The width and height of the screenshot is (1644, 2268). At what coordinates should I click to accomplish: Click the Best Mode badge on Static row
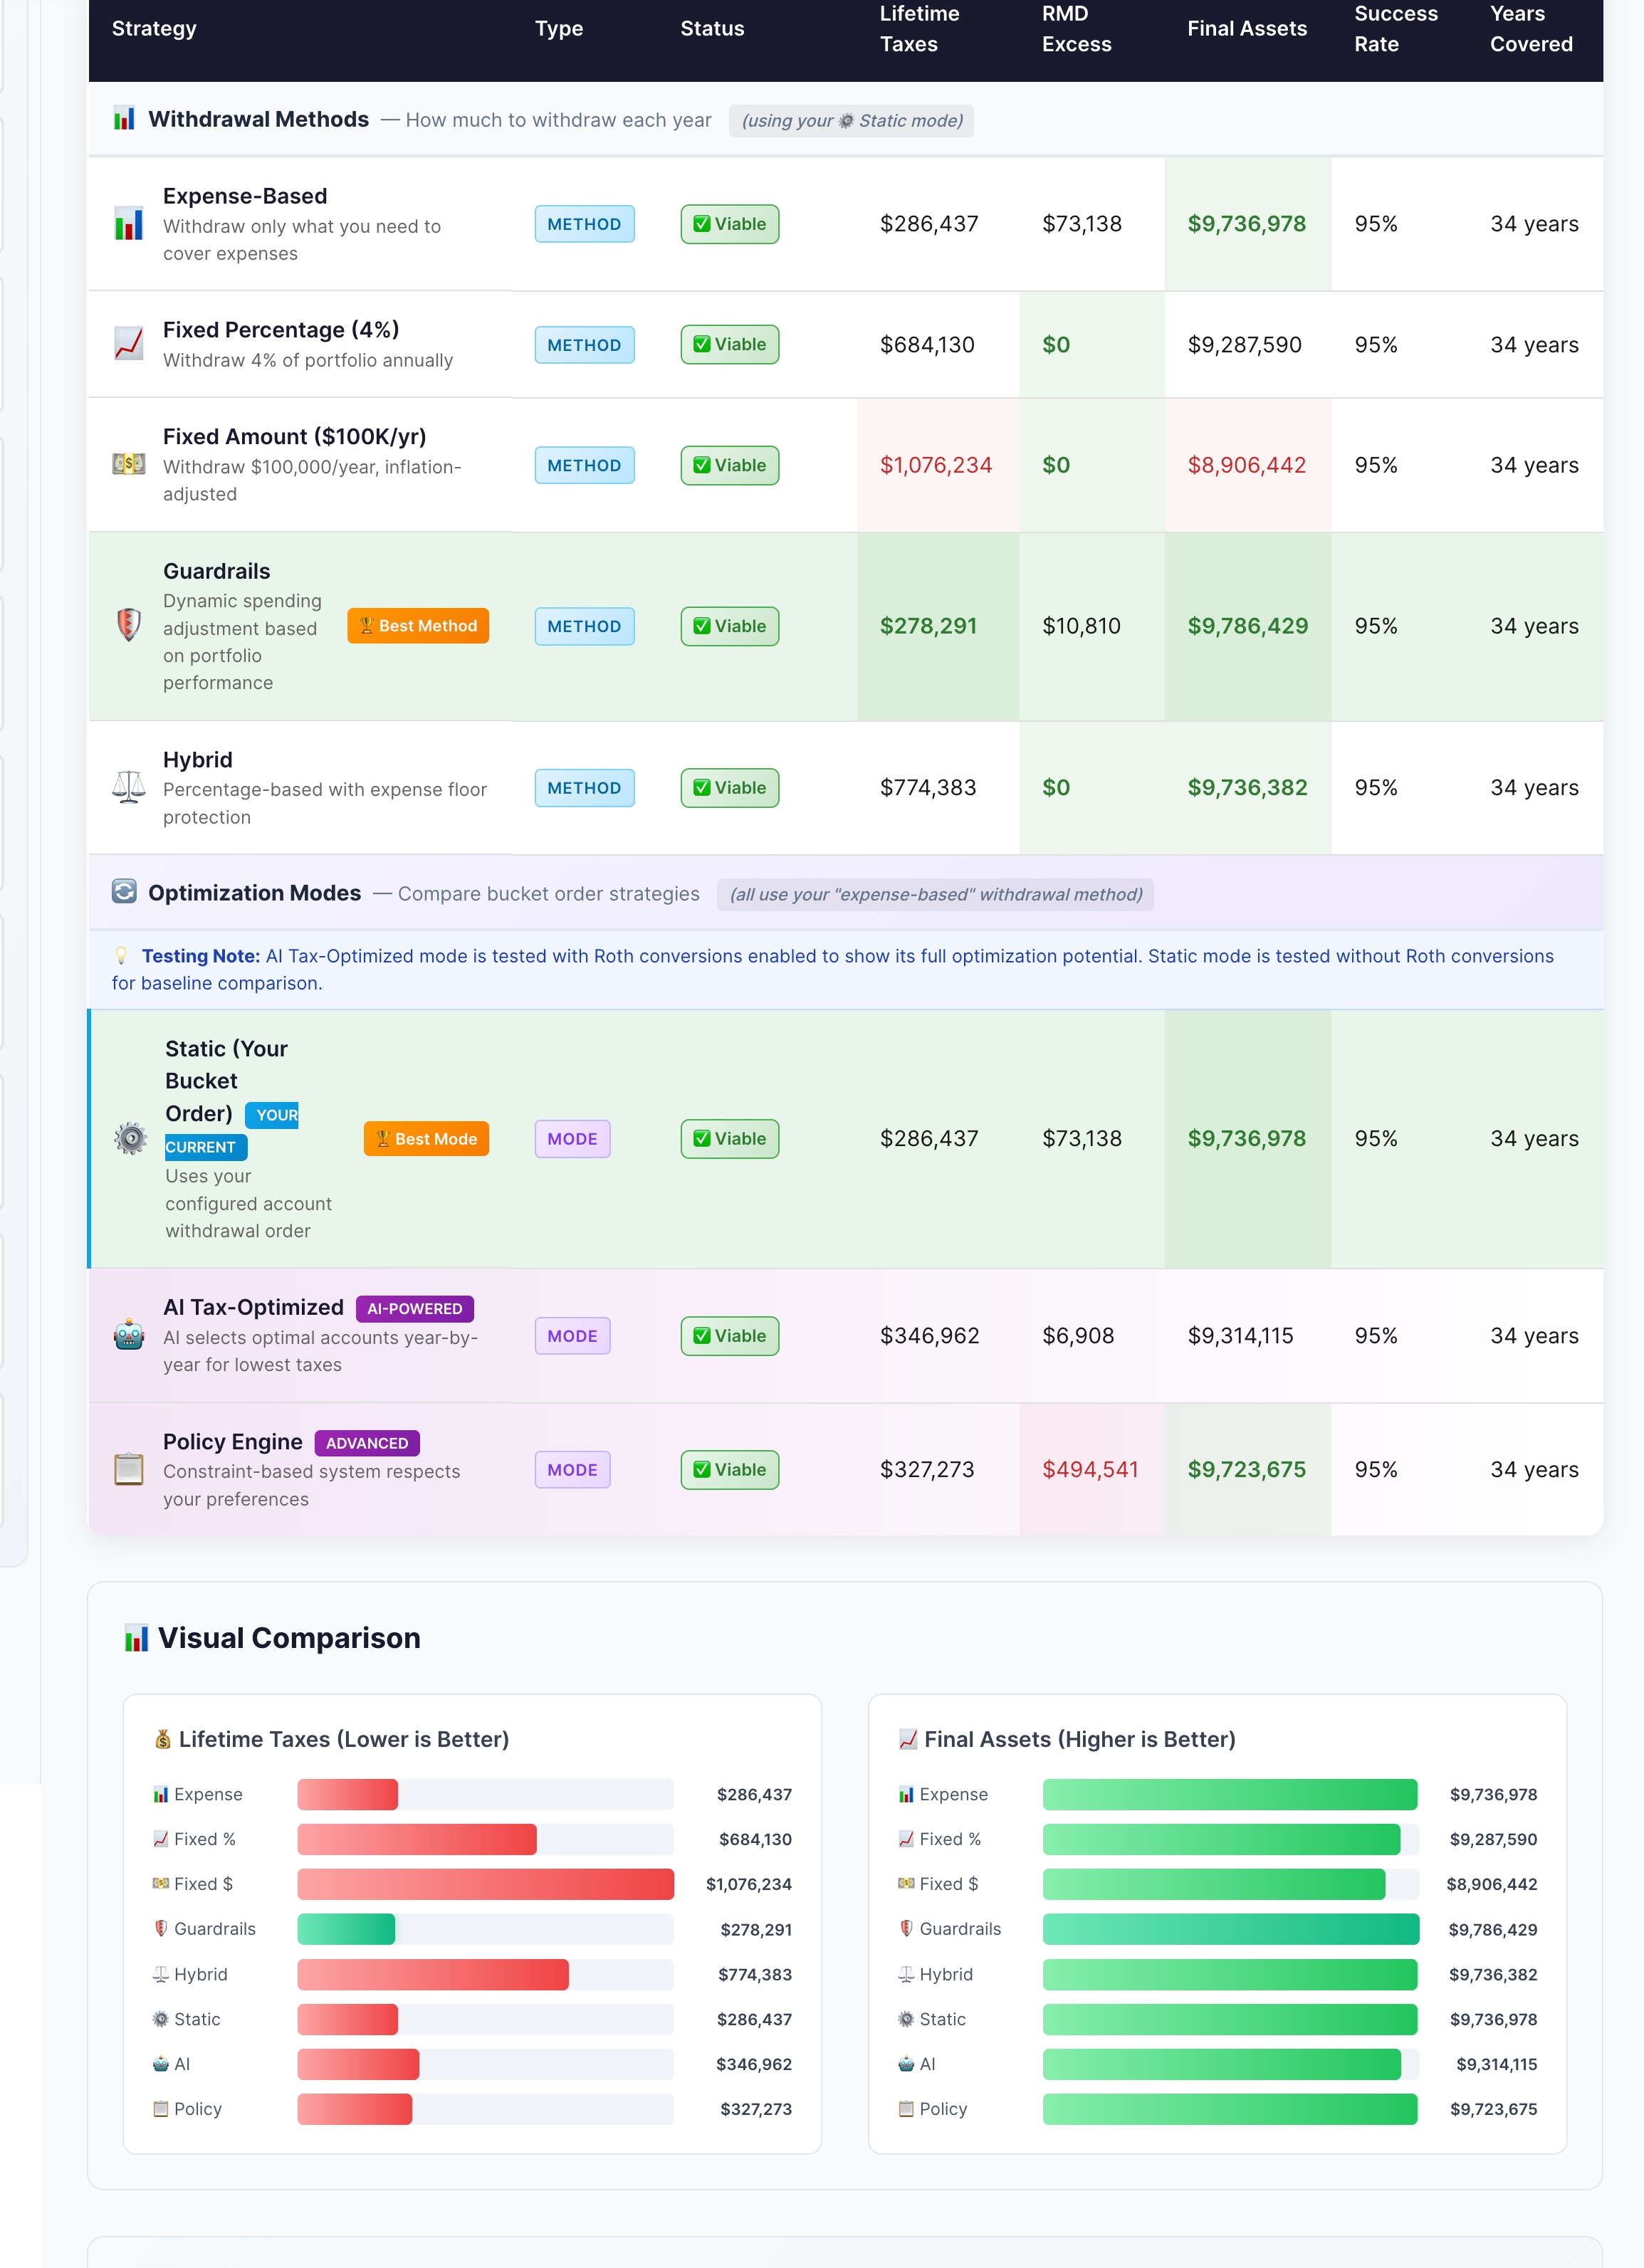[x=426, y=1138]
